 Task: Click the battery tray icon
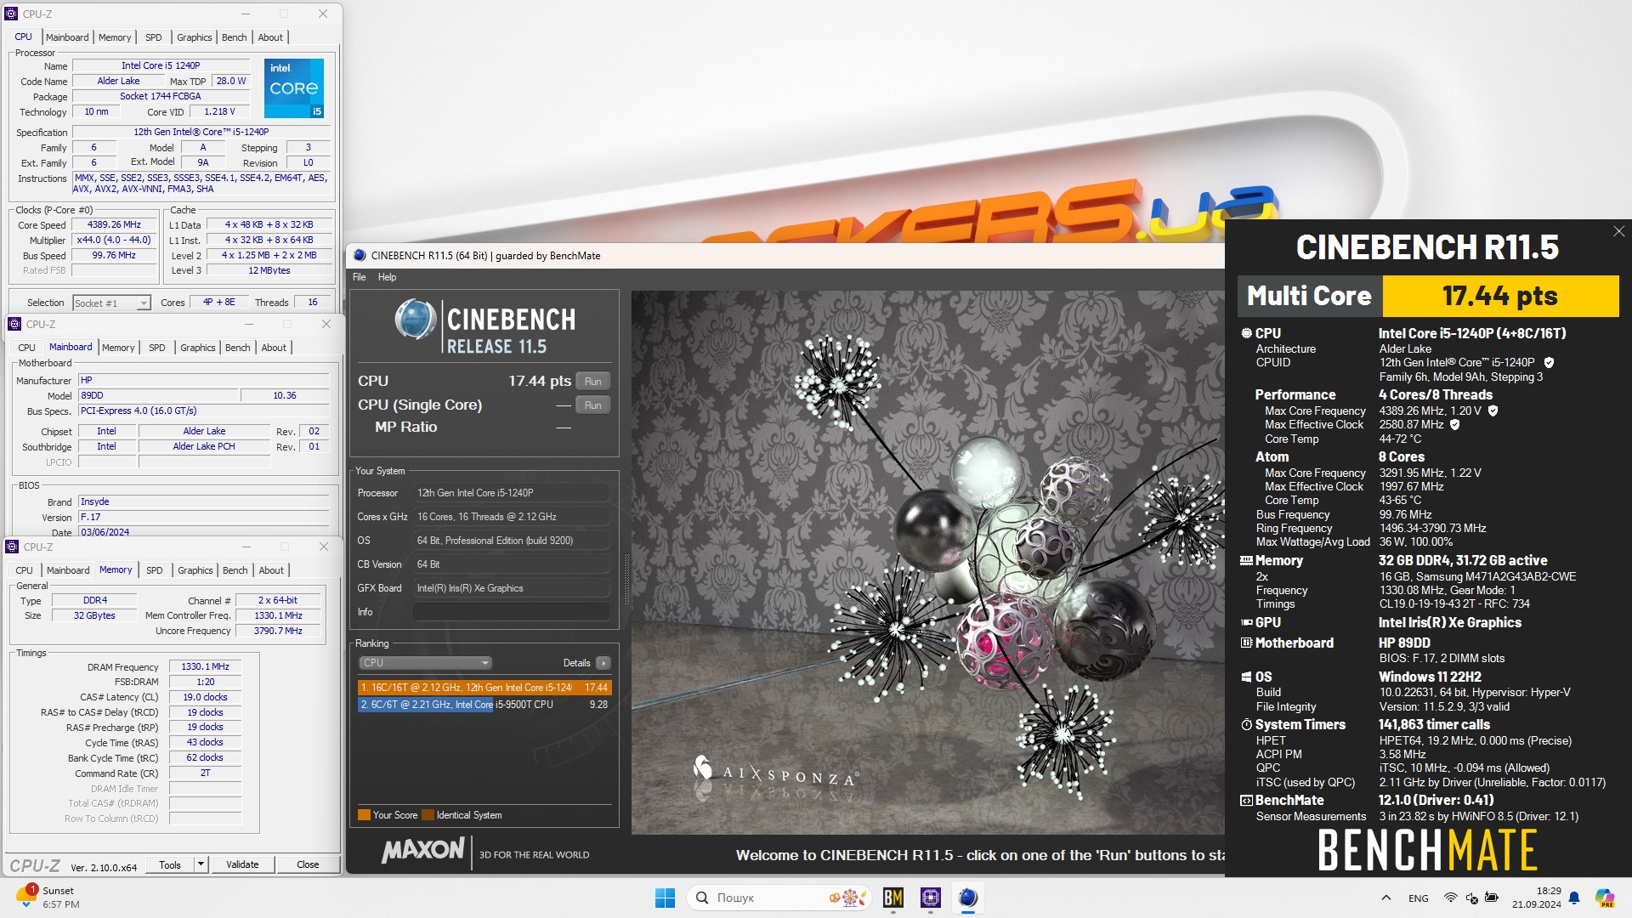point(1492,898)
